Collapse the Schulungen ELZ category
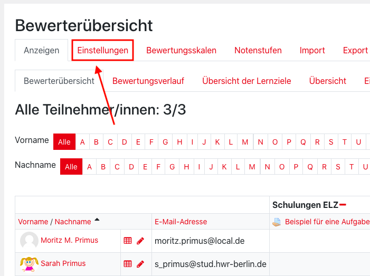The width and height of the screenshot is (370, 276). click(343, 205)
